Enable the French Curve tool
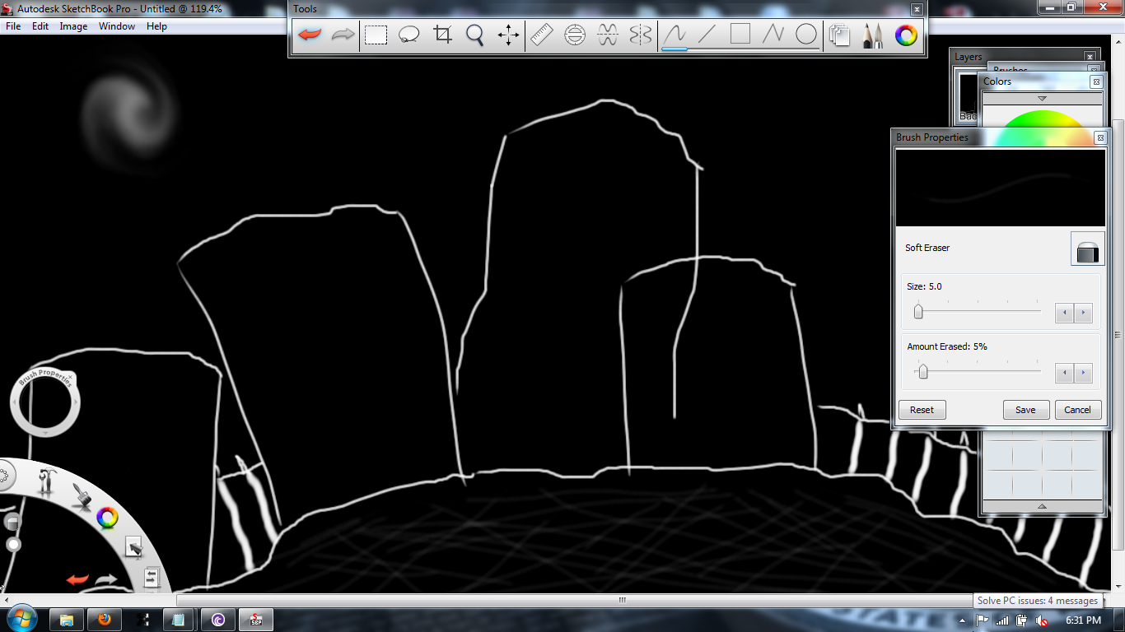 coord(608,35)
